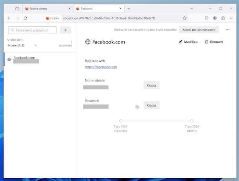Minimize the Firefox window
Screen dimensions: 239x181
210,9
